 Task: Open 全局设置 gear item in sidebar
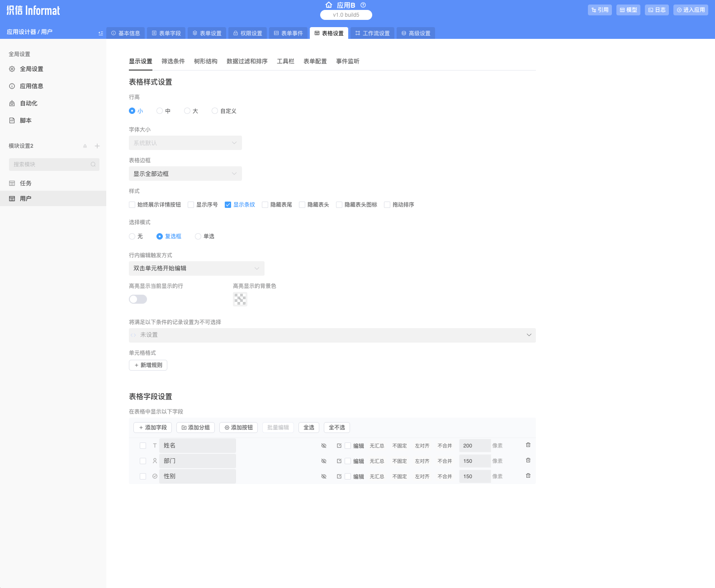53,69
